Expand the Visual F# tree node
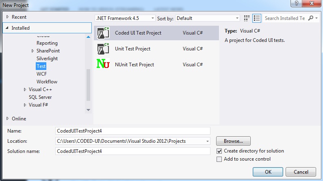 pos(25,105)
